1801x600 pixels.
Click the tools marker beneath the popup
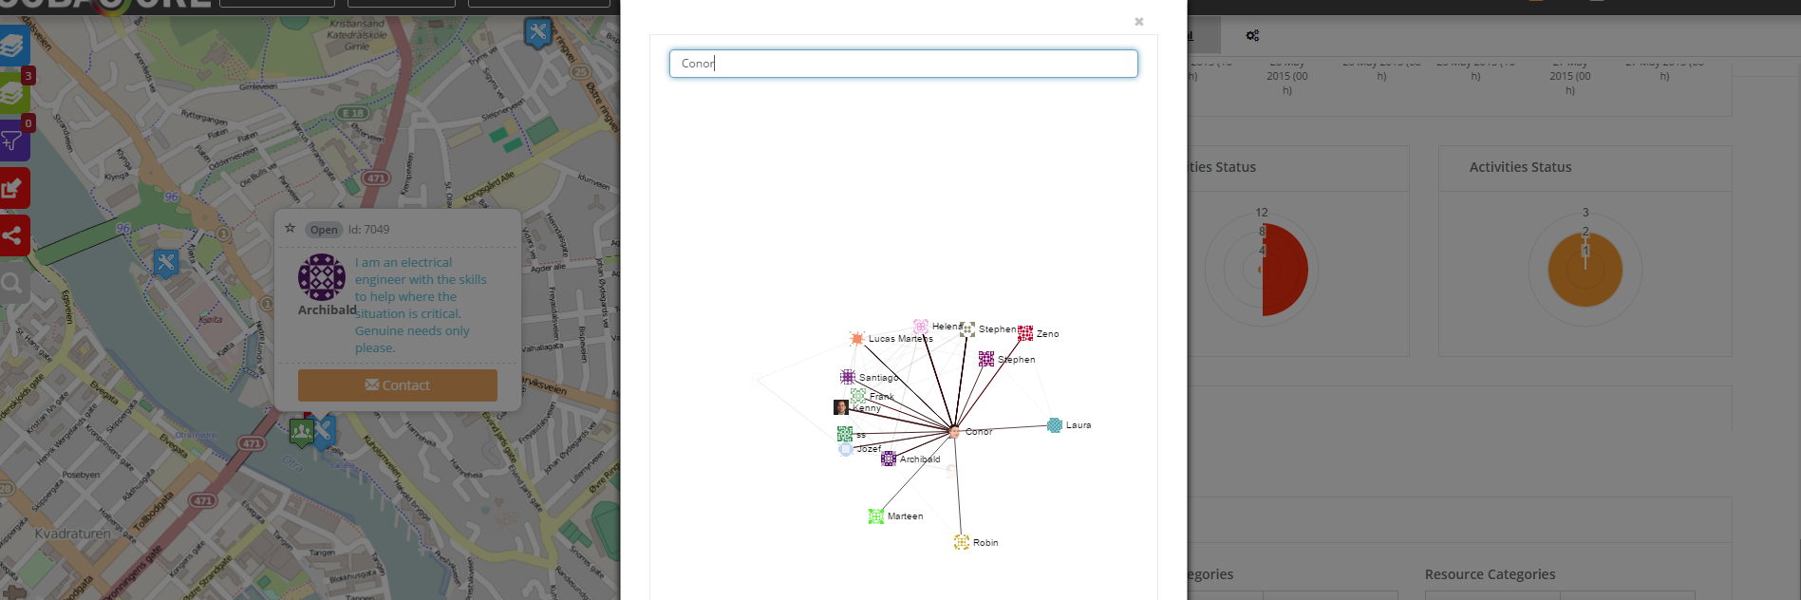324,431
